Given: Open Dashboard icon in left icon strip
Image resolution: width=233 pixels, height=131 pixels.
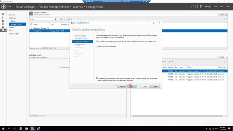Looking at the screenshot, I should click(x=3, y=15).
